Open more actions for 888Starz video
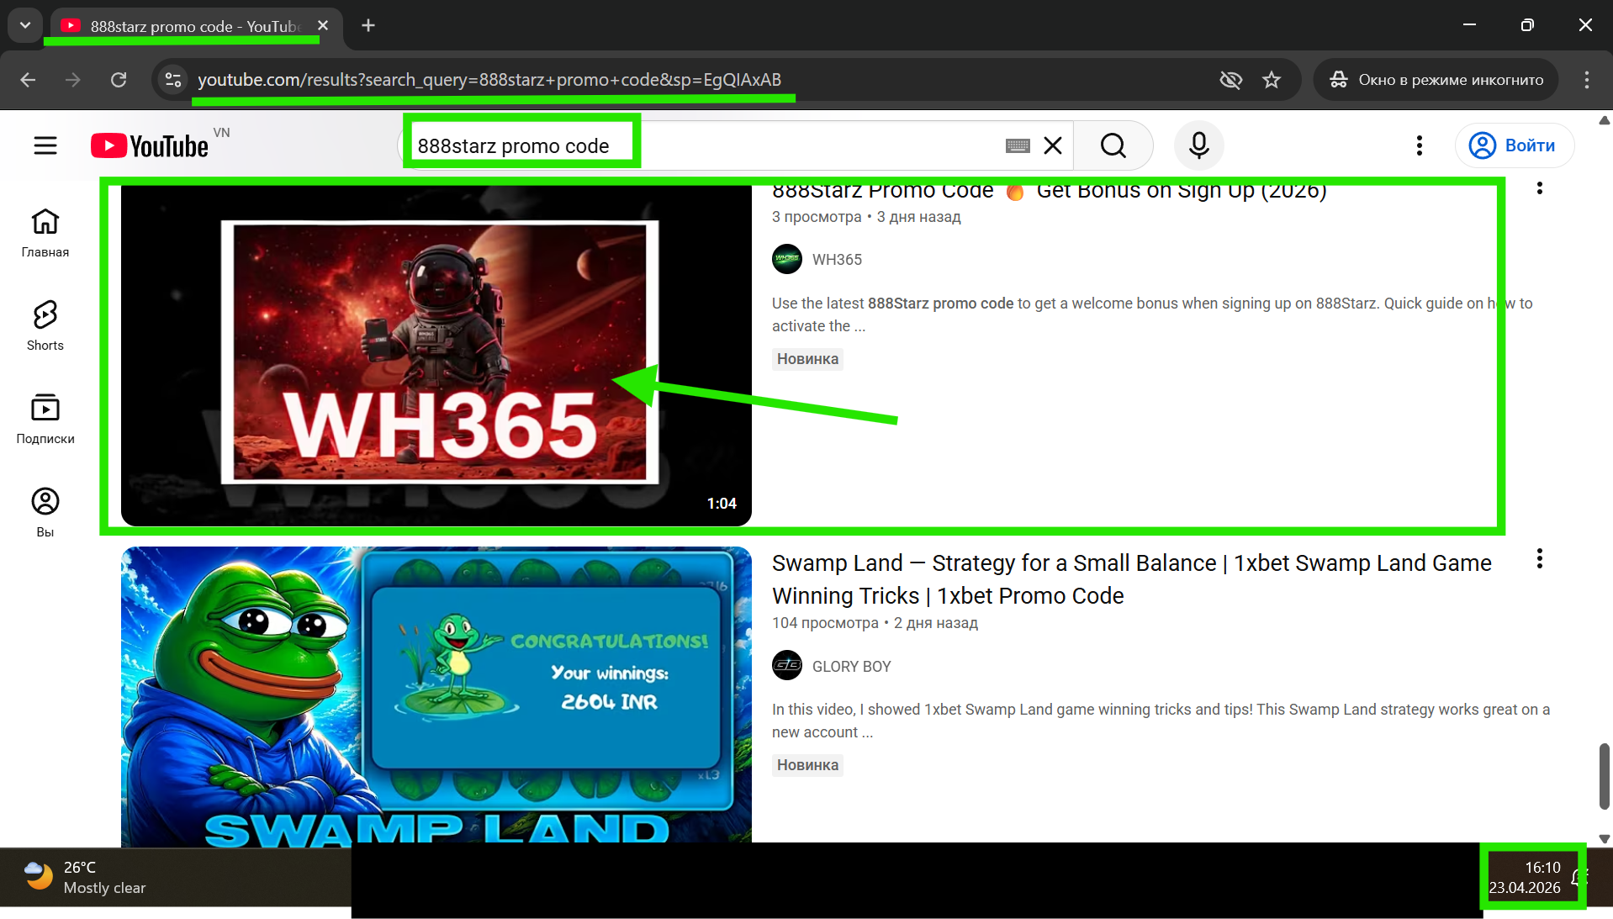The height and width of the screenshot is (919, 1613). [1540, 188]
